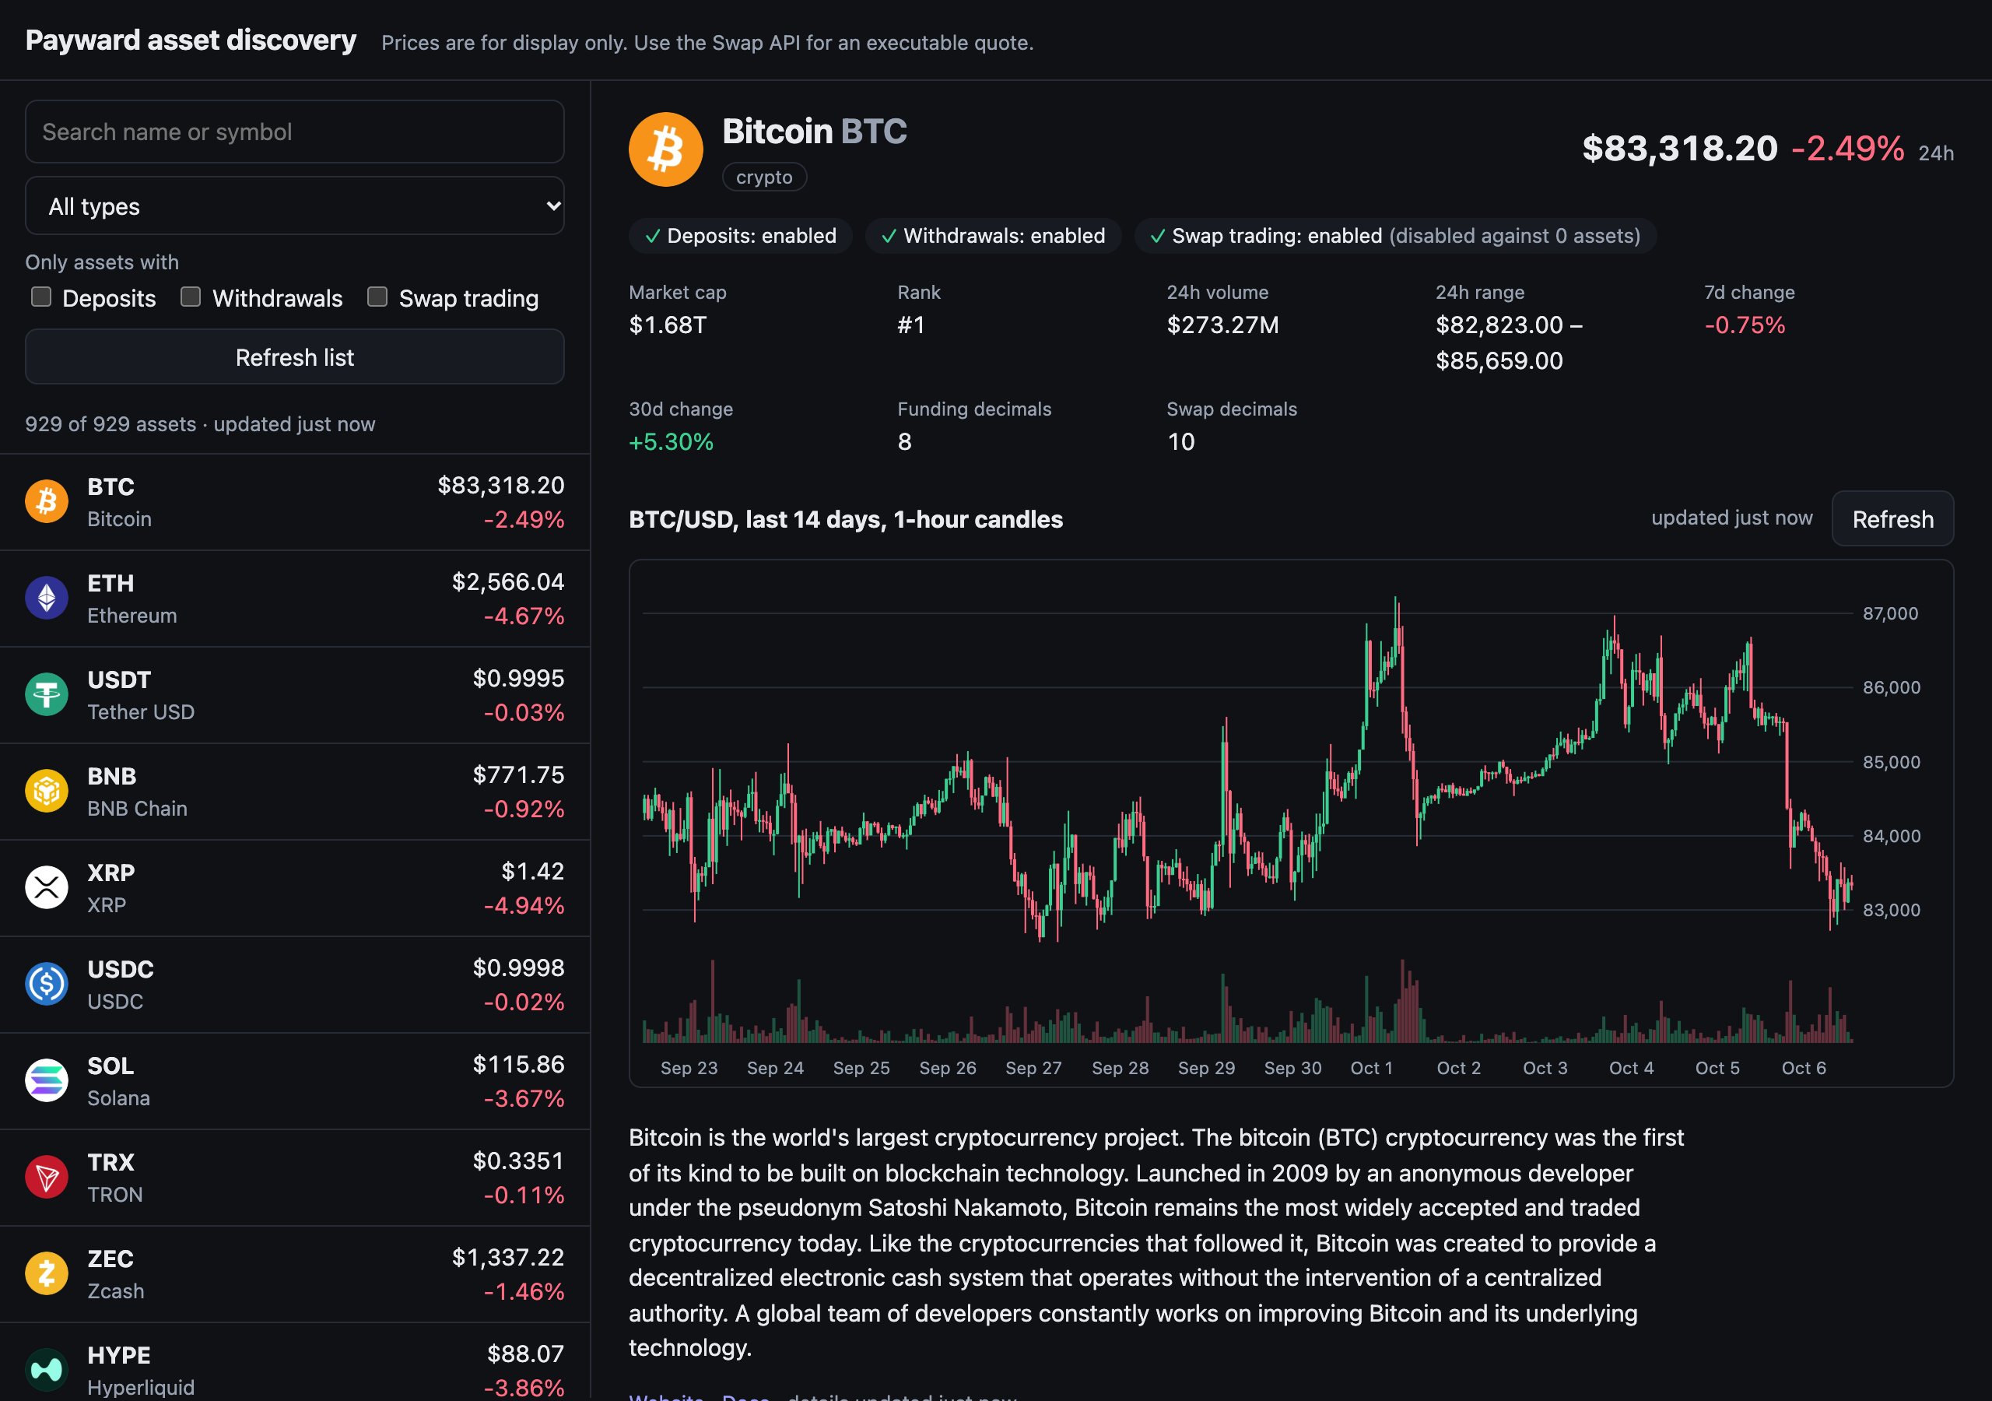This screenshot has height=1401, width=1992.
Task: Click the Bitcoin BTC title text
Action: (x=815, y=132)
